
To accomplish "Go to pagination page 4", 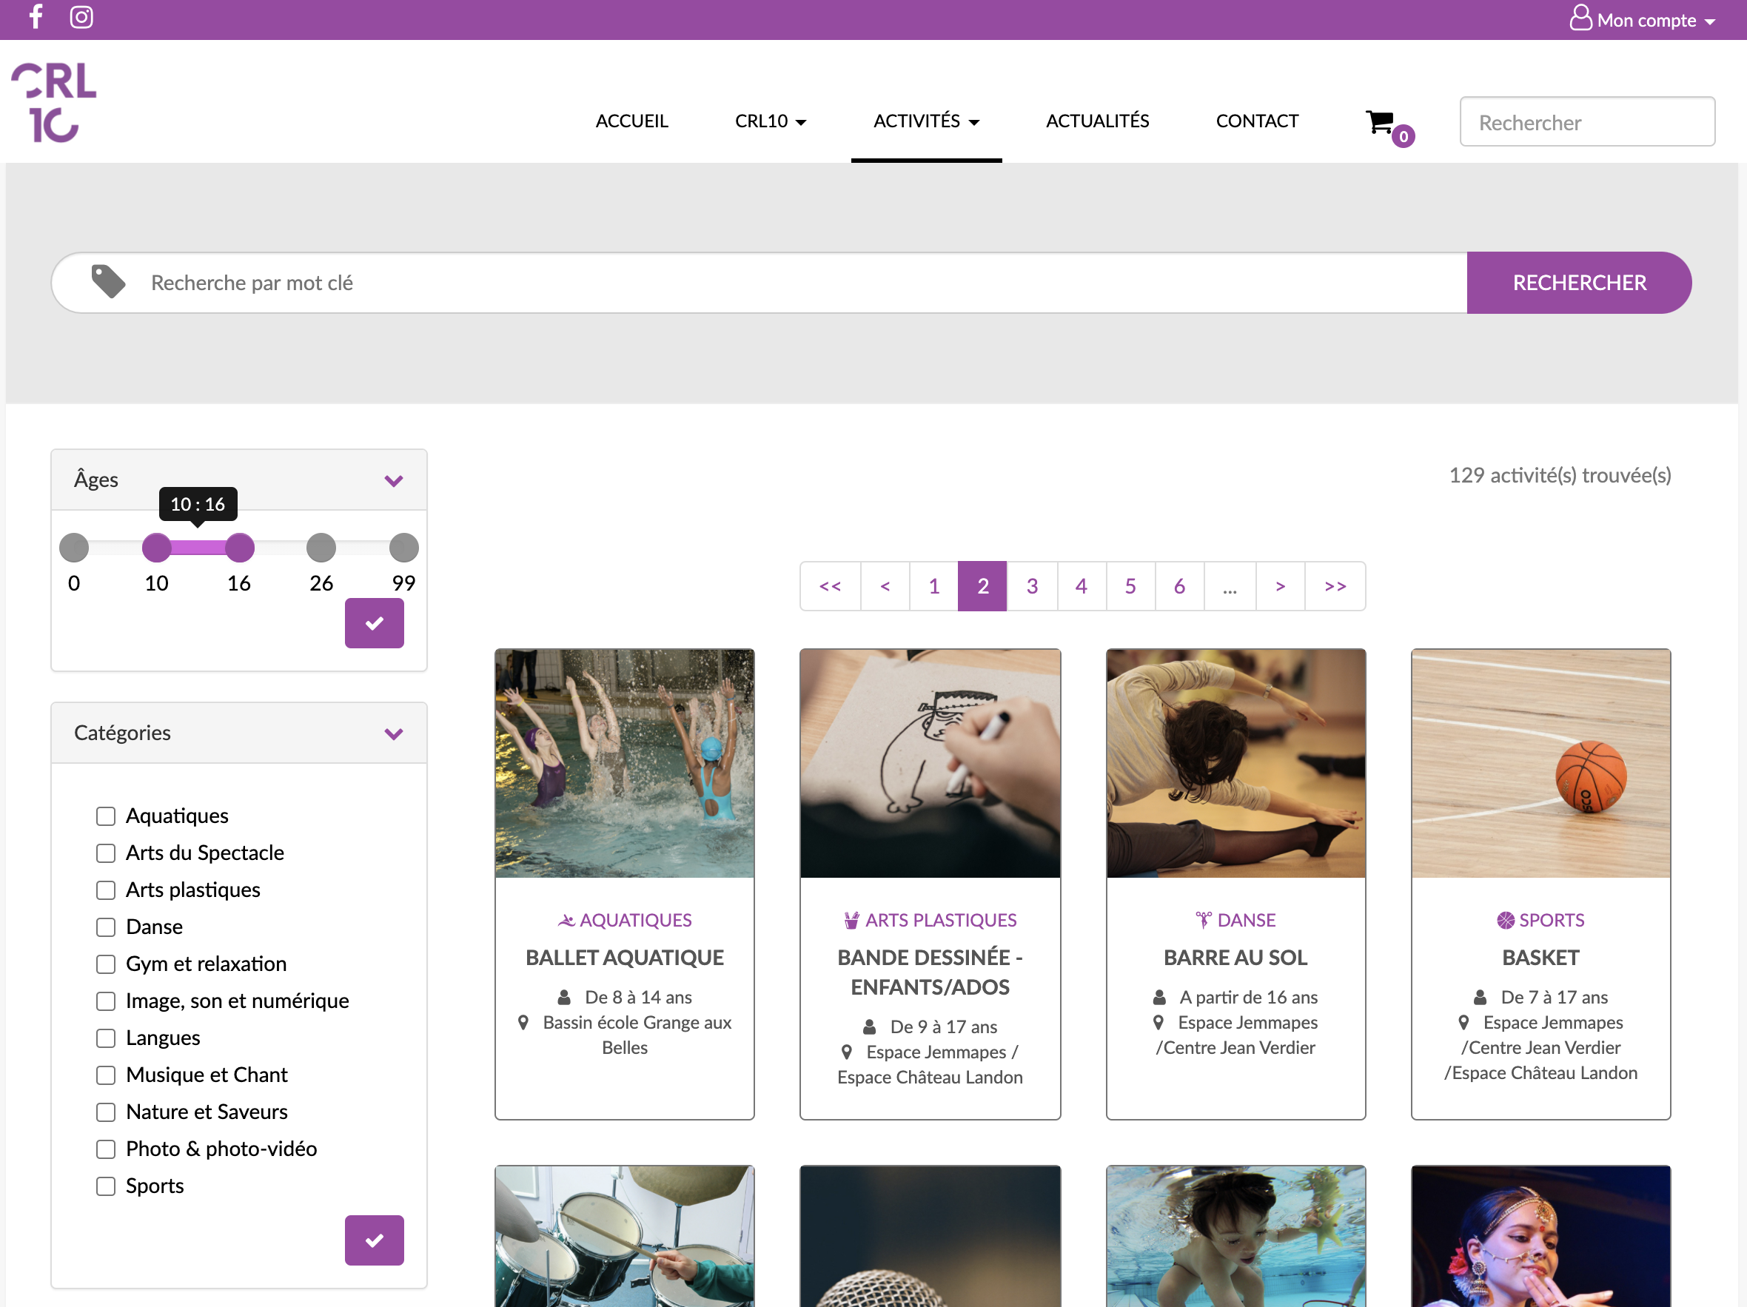I will pos(1082,586).
